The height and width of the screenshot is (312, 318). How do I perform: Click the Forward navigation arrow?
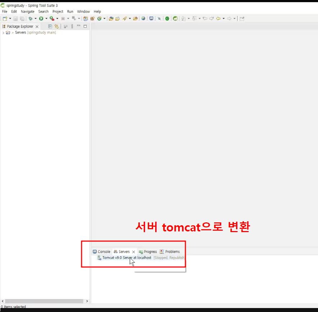[229, 19]
